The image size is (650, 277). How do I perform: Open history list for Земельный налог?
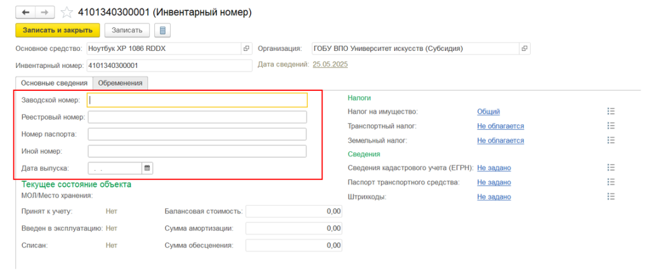[x=610, y=140]
